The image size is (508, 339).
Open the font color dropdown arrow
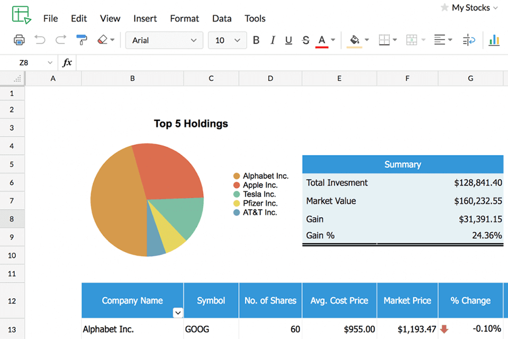click(333, 40)
